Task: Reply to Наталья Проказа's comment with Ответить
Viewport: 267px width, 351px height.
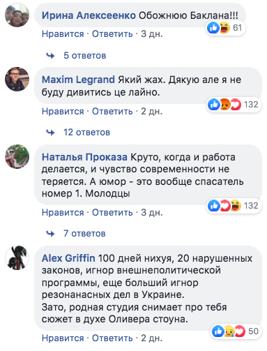Action: [112, 213]
